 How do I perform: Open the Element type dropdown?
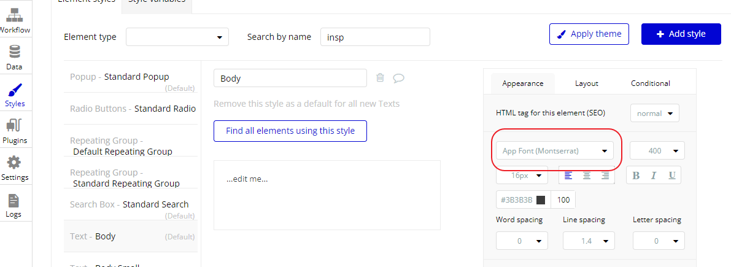[x=177, y=37]
